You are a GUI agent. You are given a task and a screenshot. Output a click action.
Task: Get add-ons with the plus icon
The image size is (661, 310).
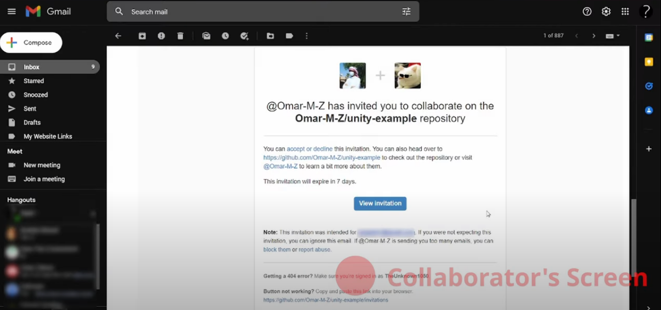(649, 148)
